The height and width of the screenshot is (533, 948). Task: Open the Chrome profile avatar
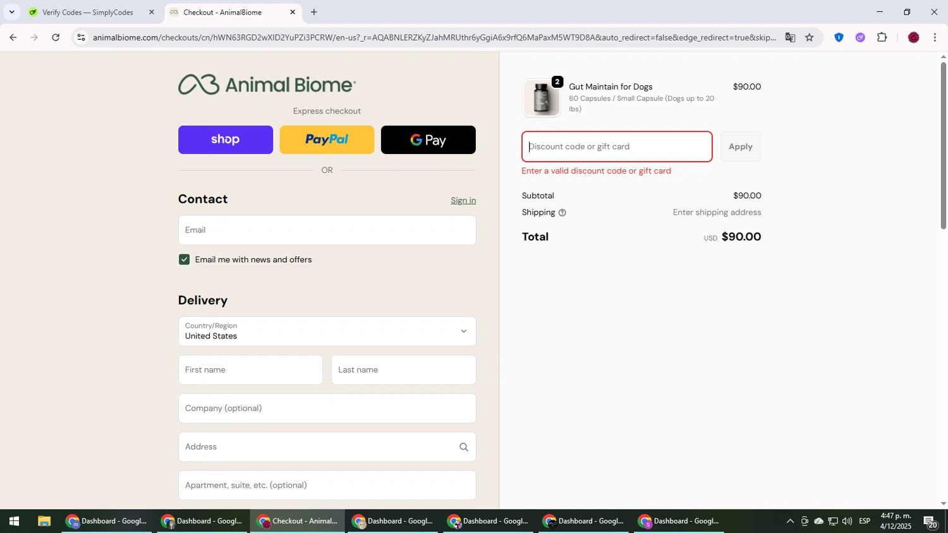click(x=913, y=37)
